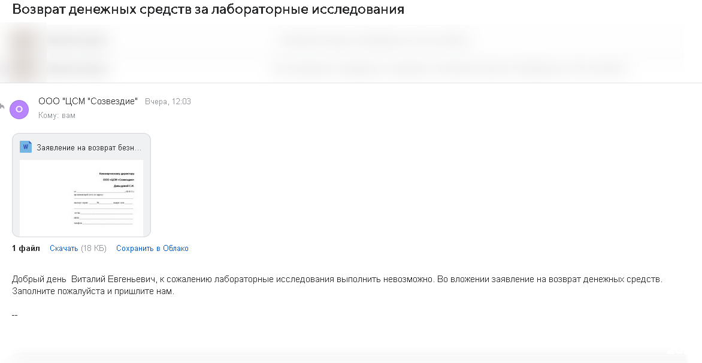Expand recipient details "Кому: вам"
This screenshot has width=702, height=363.
point(57,116)
